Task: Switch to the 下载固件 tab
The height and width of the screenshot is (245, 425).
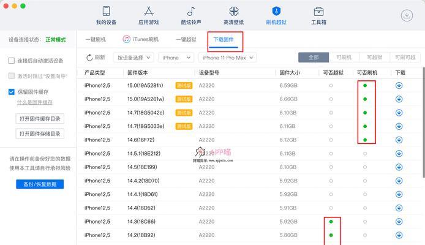Action: click(224, 40)
